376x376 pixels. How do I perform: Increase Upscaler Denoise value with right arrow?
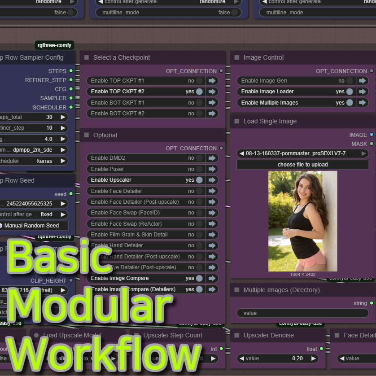click(x=314, y=359)
